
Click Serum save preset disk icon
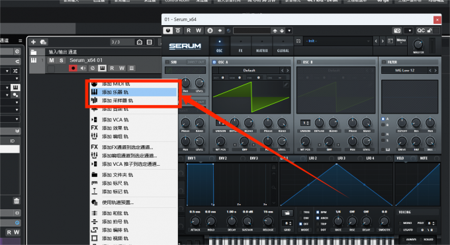tap(298, 41)
